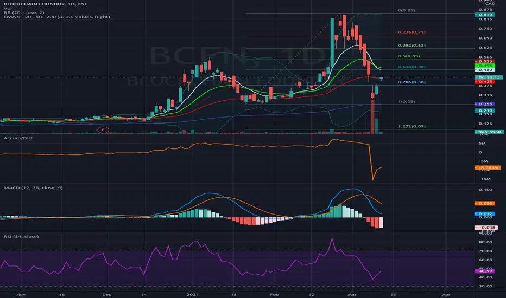Select the 0.100 MACD scale value

pyautogui.click(x=485, y=190)
